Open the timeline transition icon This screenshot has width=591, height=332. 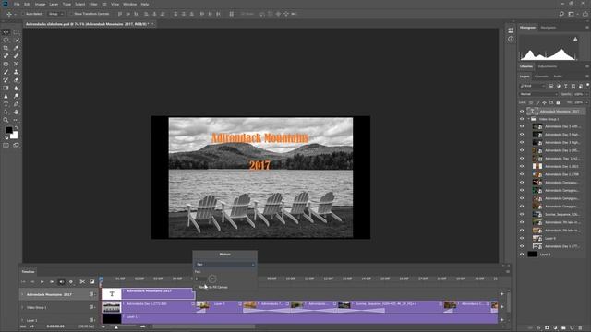pos(92,281)
